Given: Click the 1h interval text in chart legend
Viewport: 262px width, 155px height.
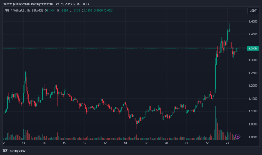Looking at the screenshot, I should (x=29, y=11).
